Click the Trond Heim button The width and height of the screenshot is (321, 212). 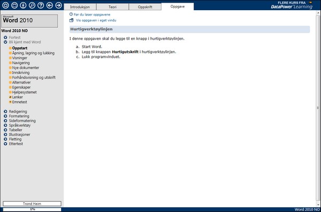tap(32, 203)
